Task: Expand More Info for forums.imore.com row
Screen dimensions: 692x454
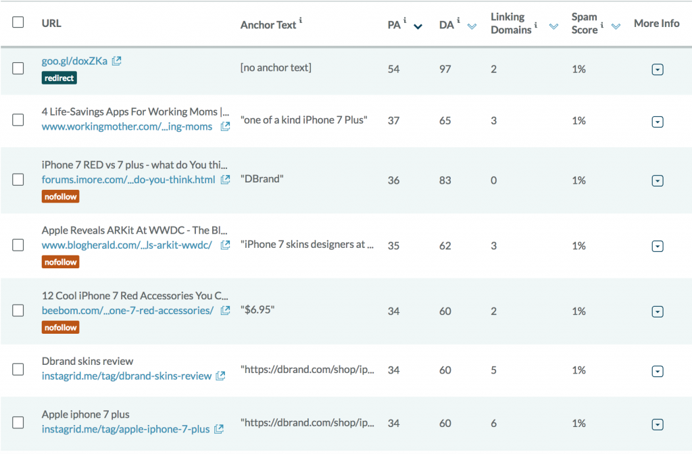Action: (x=657, y=180)
